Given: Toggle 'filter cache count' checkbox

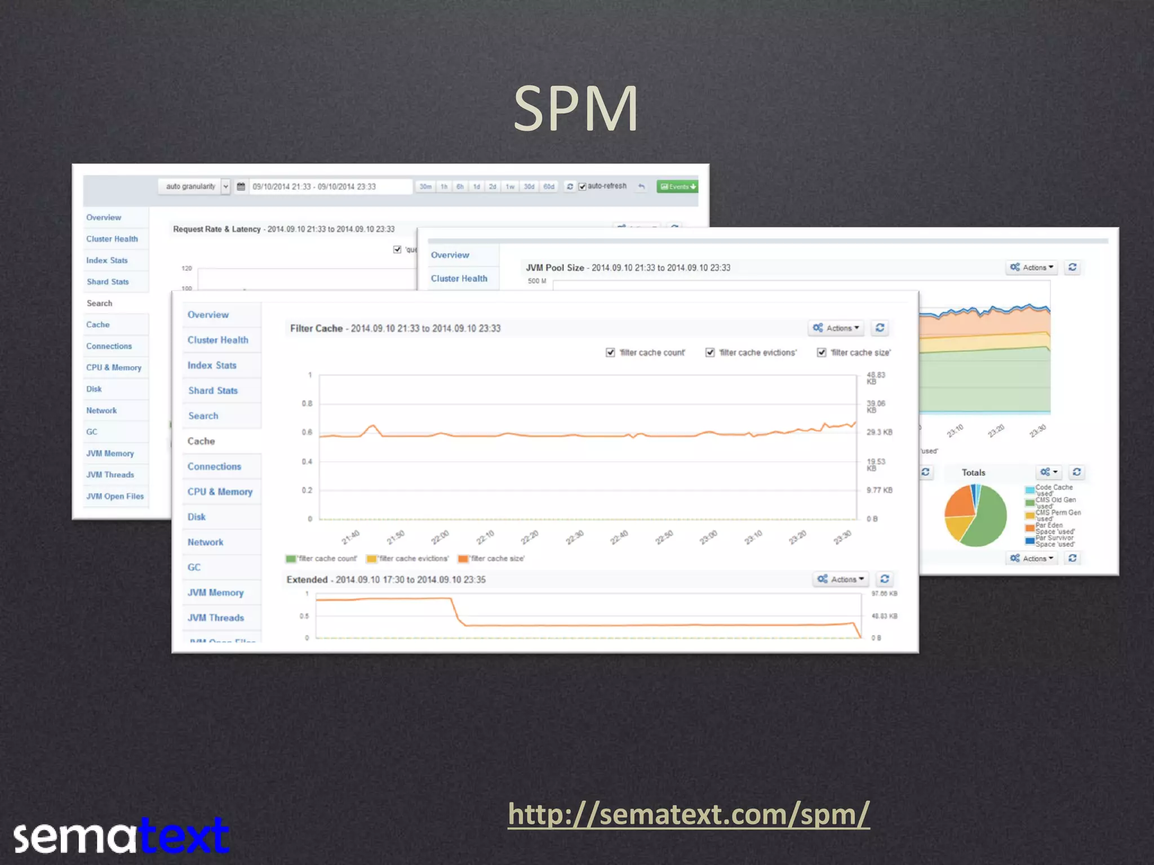Looking at the screenshot, I should (610, 353).
